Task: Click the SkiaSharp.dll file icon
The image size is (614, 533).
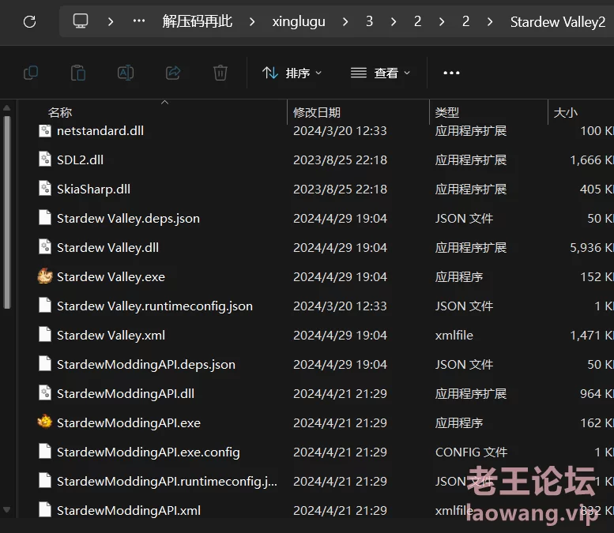Action: pos(45,189)
